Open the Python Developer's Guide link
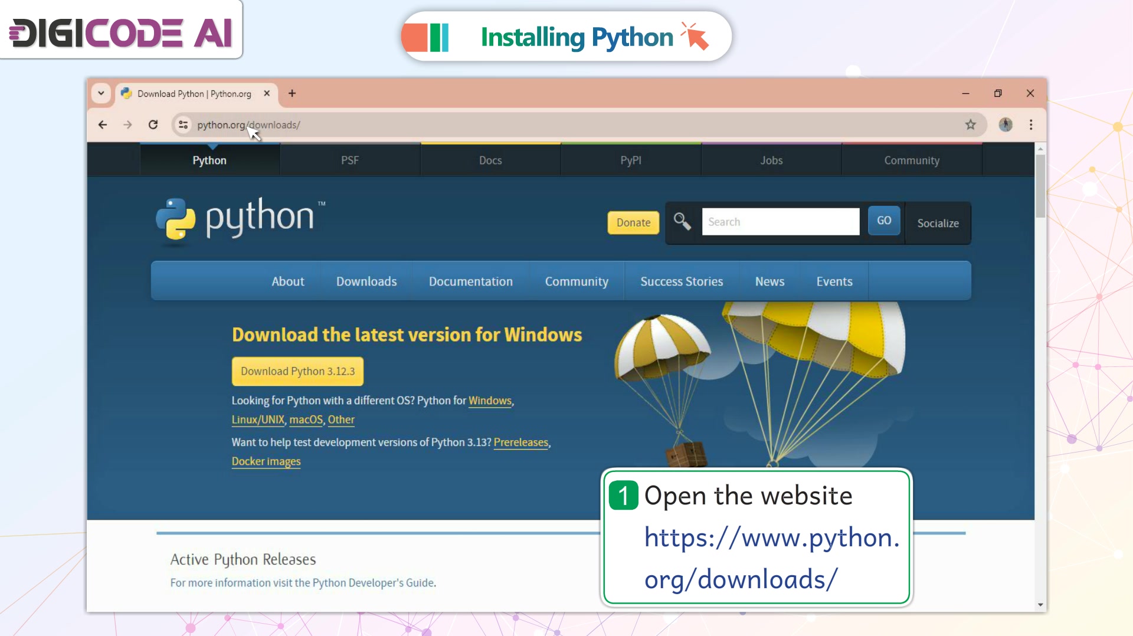Viewport: 1133px width, 636px height. [x=373, y=583]
